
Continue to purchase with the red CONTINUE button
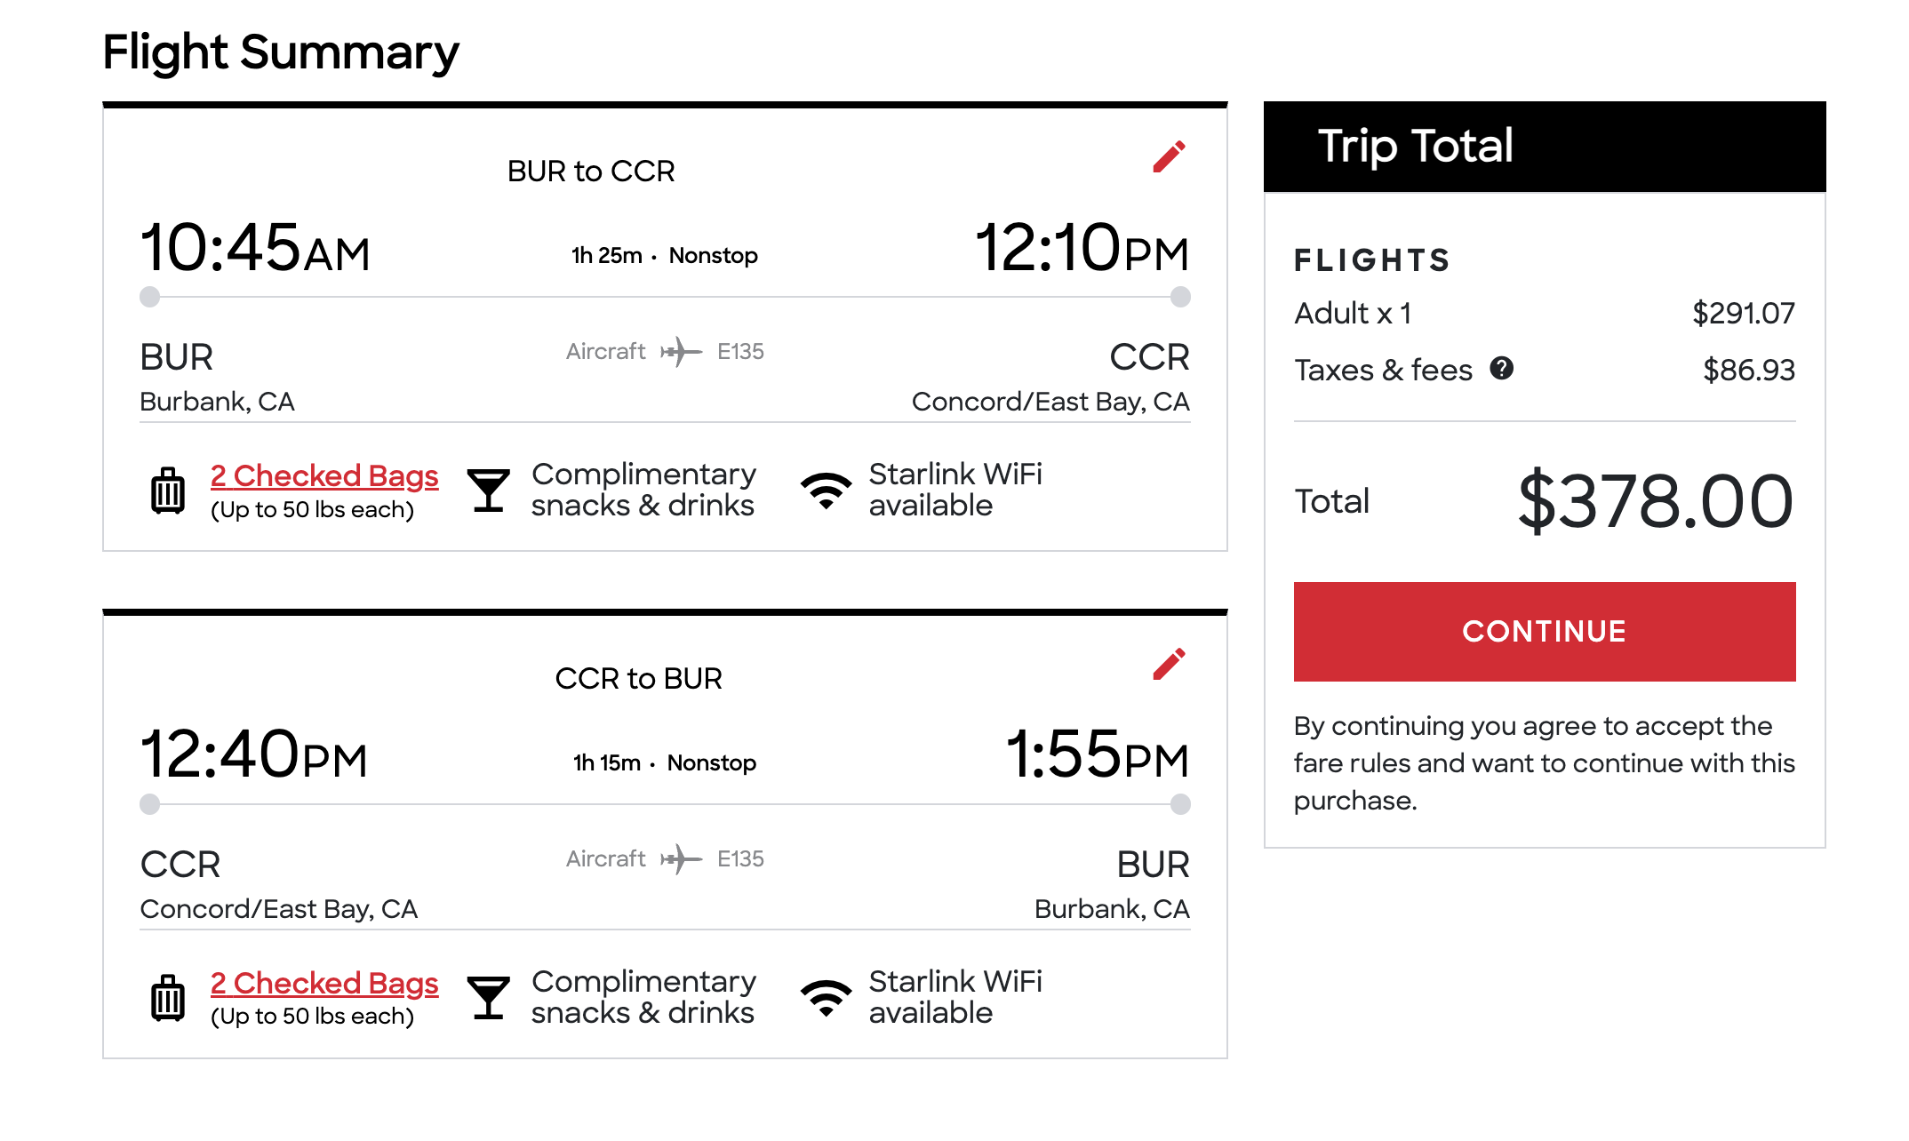(1545, 632)
